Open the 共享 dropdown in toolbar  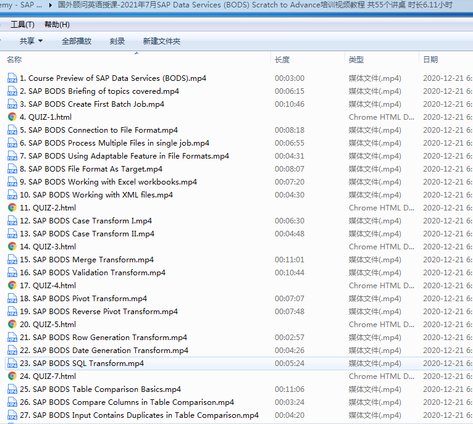31,41
